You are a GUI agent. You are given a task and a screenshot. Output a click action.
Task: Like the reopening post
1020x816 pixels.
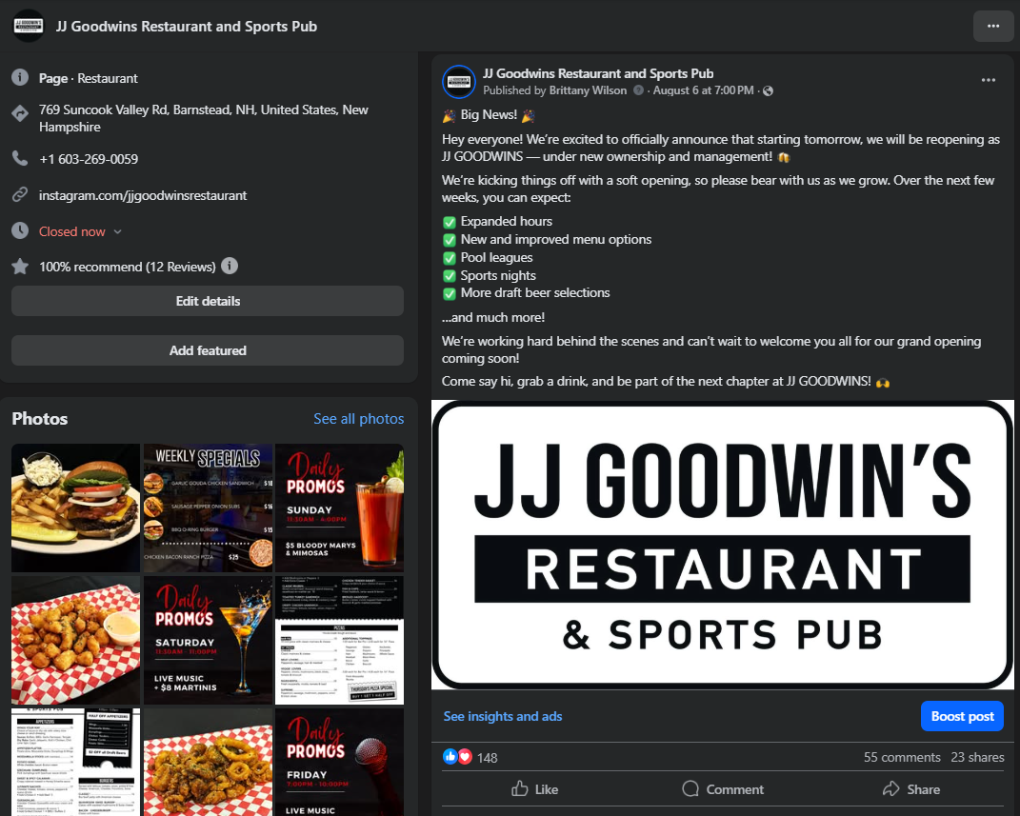[535, 788]
